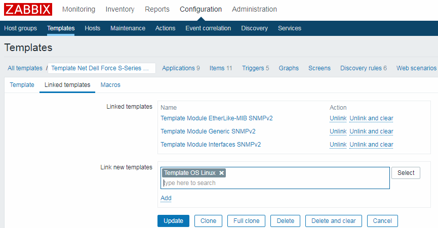
Task: Switch to the Template tab
Action: tap(22, 85)
